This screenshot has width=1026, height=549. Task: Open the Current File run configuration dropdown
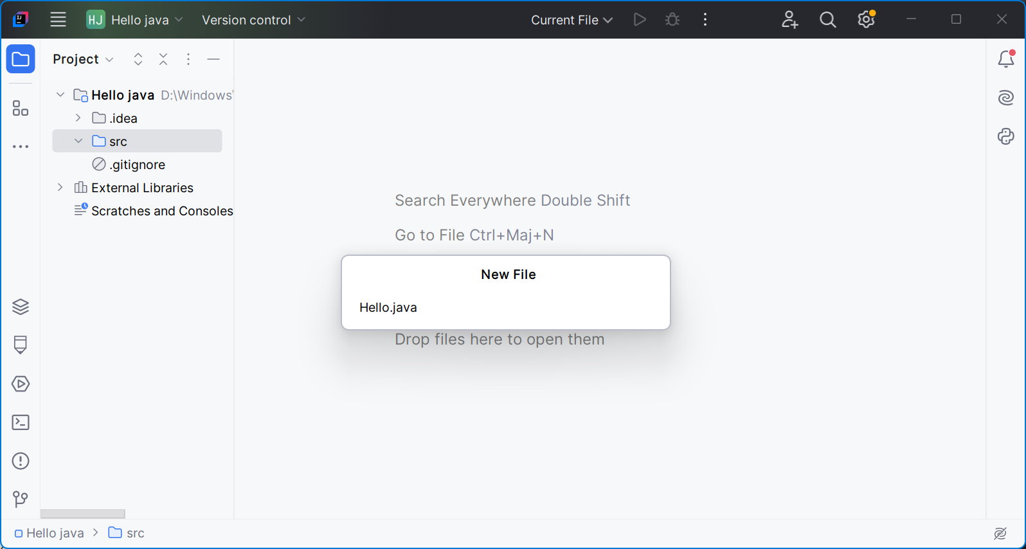pos(571,20)
